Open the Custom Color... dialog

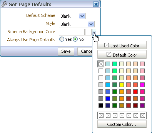[122, 124]
